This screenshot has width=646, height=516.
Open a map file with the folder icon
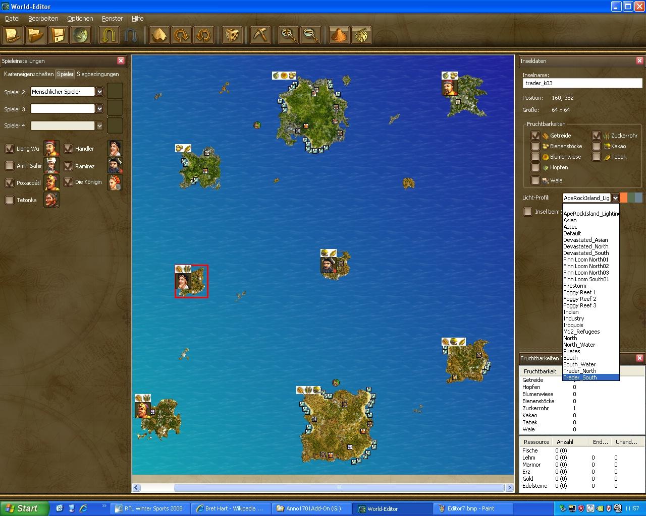(36, 35)
